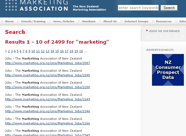Go to results page 19

[x=76, y=51]
